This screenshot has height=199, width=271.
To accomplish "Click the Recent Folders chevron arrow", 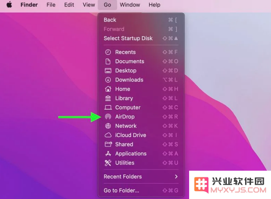I will [x=176, y=177].
